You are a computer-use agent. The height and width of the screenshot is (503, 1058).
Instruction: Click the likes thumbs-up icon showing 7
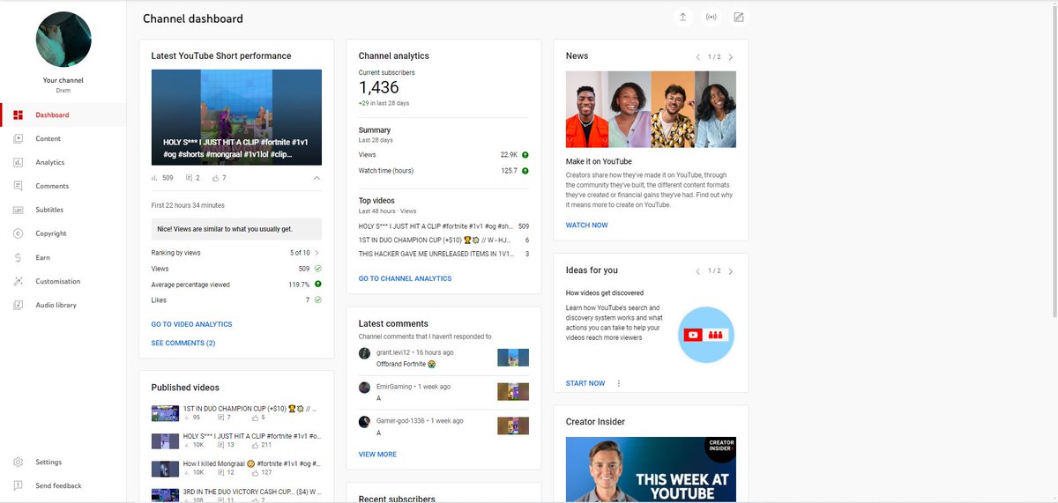[214, 178]
